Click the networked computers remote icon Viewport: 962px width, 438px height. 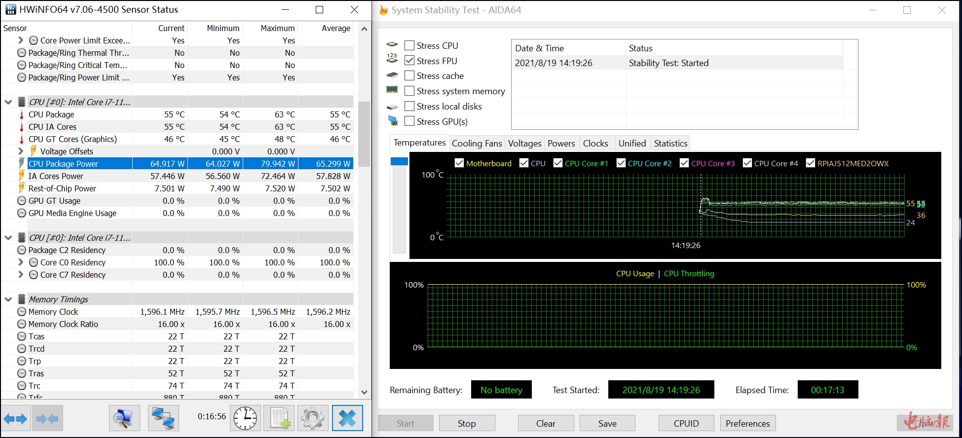pos(163,419)
